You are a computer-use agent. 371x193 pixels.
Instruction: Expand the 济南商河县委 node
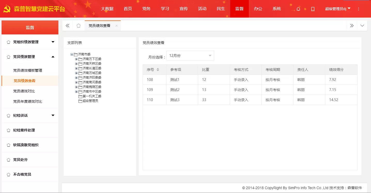[x=76, y=83]
